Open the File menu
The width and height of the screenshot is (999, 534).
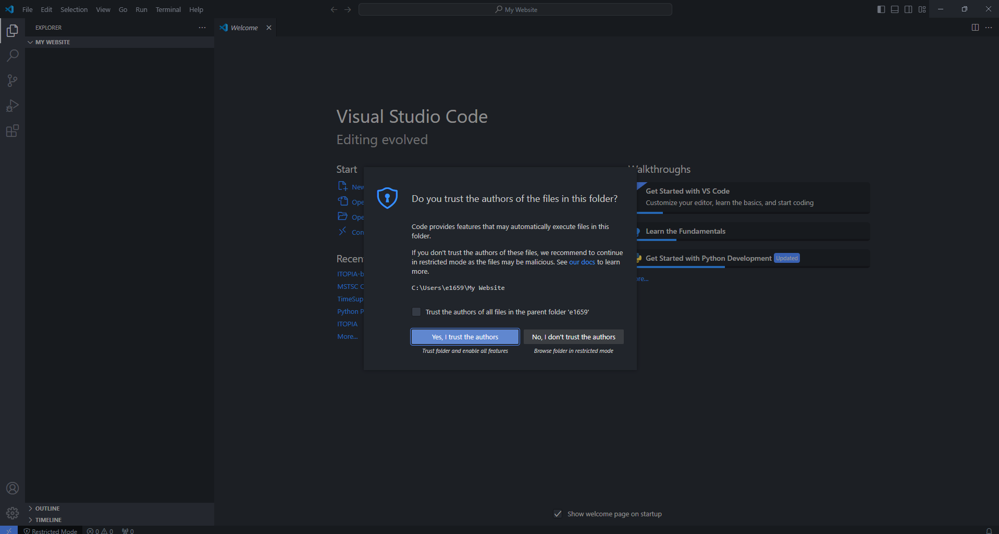coord(28,9)
